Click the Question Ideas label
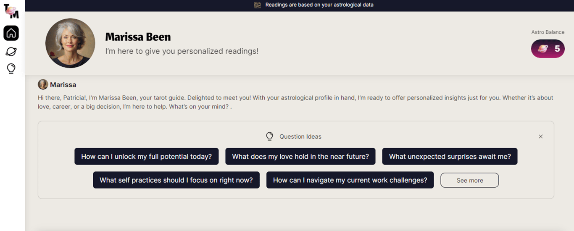The height and width of the screenshot is (231, 574). pyautogui.click(x=300, y=136)
